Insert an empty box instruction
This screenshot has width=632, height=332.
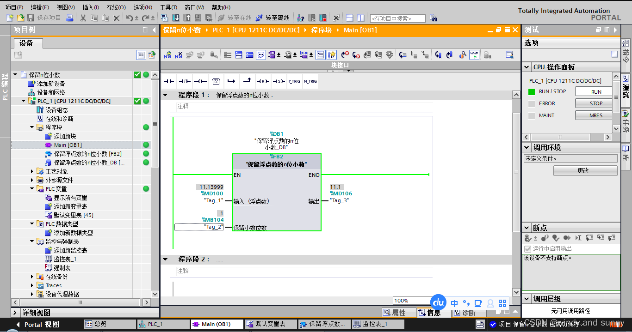coord(216,81)
